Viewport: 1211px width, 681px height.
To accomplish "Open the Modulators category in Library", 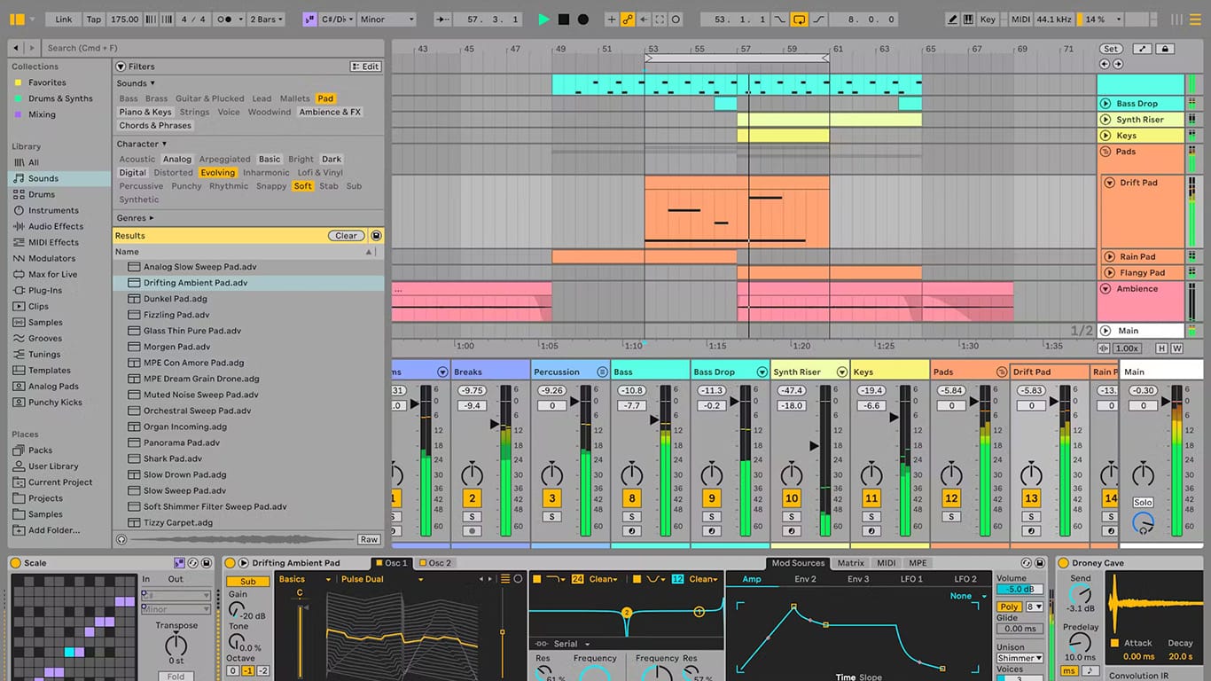I will pyautogui.click(x=51, y=259).
